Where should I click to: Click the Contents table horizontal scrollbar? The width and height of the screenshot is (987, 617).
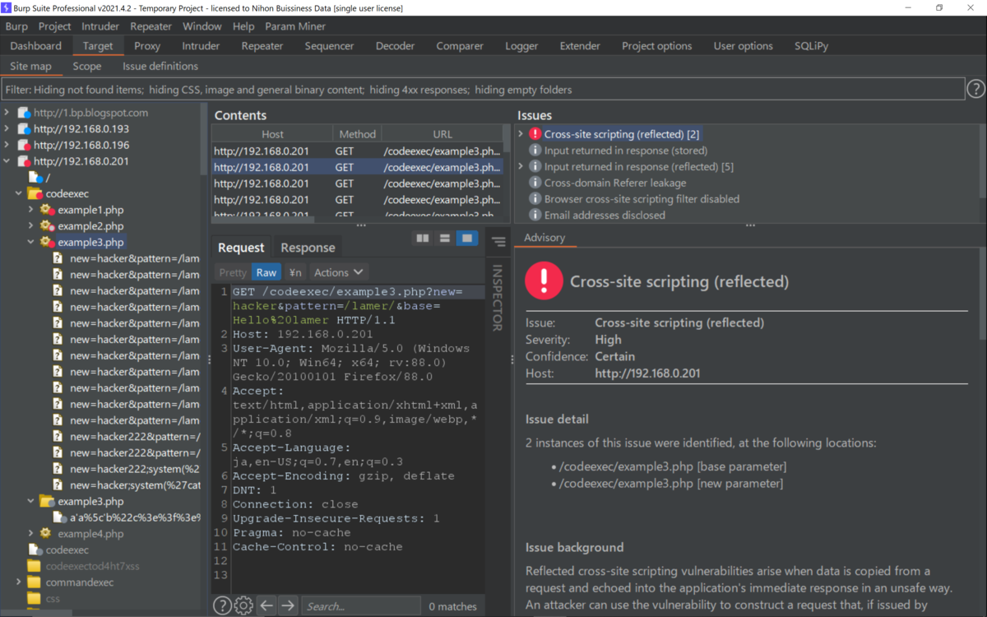click(x=263, y=219)
